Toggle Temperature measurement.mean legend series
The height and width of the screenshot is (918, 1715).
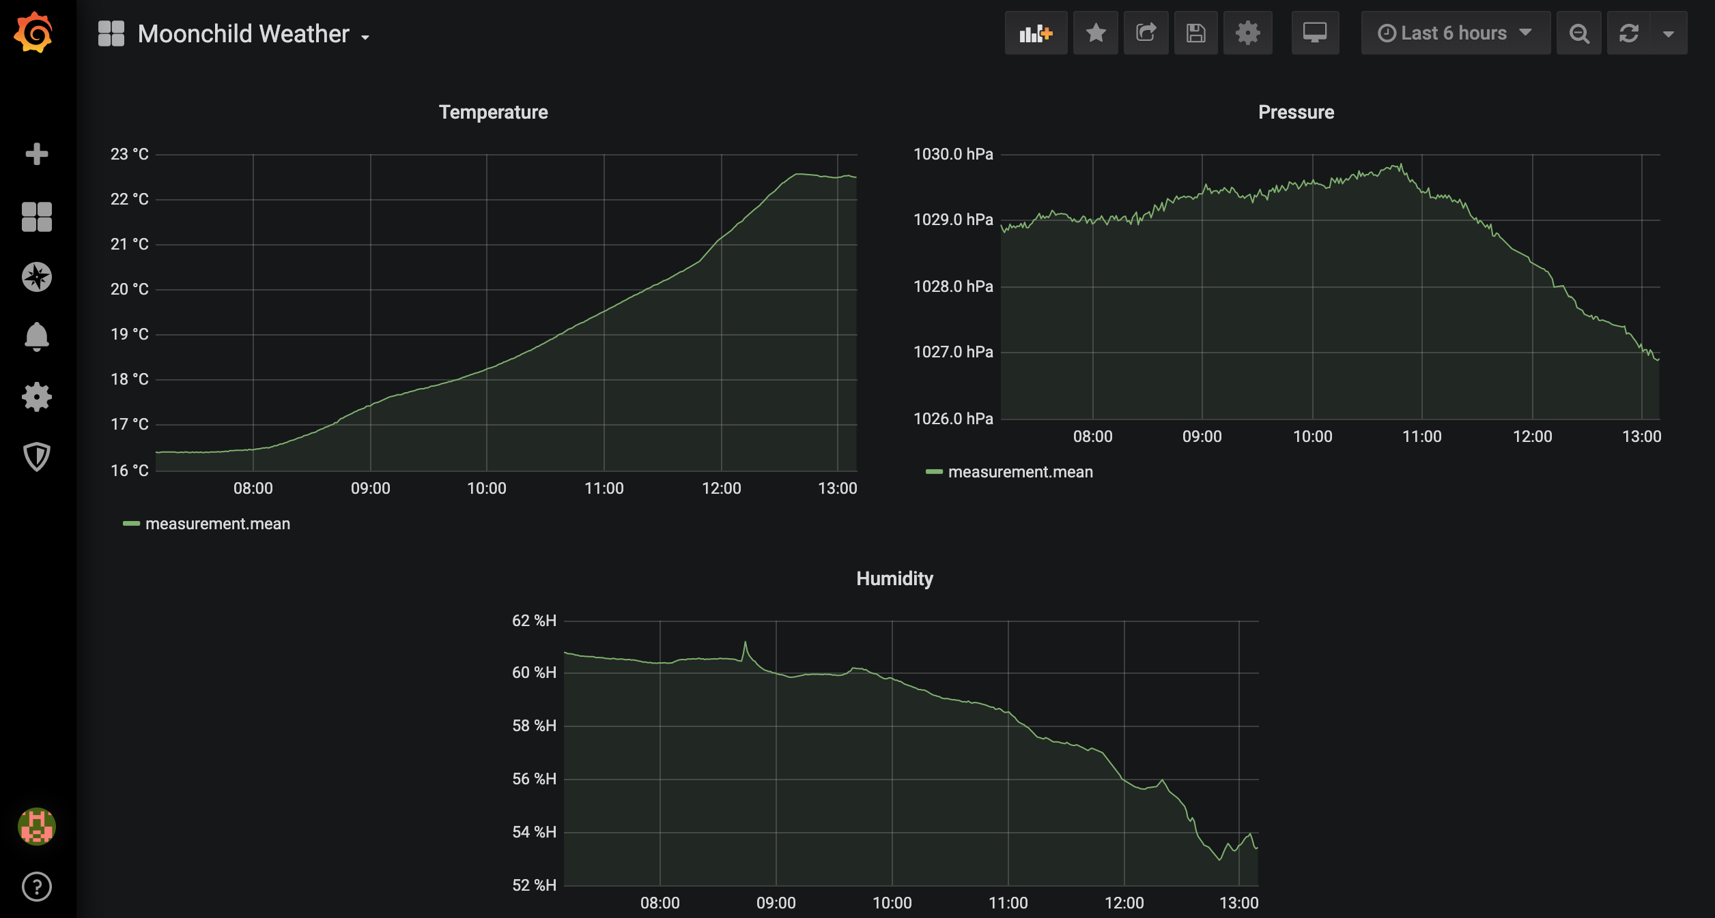tap(217, 524)
